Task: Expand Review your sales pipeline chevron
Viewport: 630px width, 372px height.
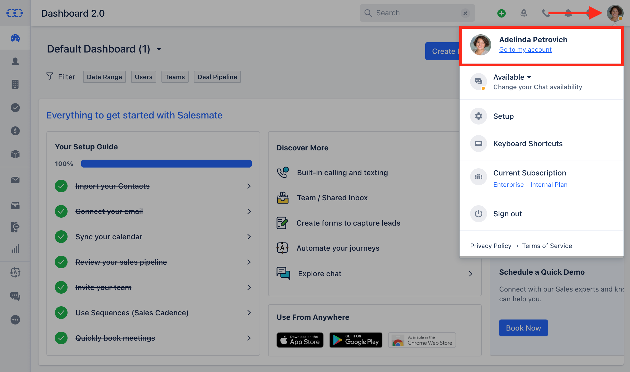Action: pos(249,262)
